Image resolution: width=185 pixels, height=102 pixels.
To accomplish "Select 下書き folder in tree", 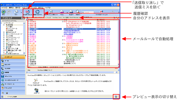I will [10, 27].
